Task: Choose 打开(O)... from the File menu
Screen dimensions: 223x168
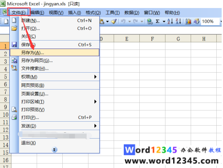Action: (55, 29)
